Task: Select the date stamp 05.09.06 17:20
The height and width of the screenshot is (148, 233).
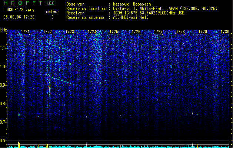Action: coord(19,17)
